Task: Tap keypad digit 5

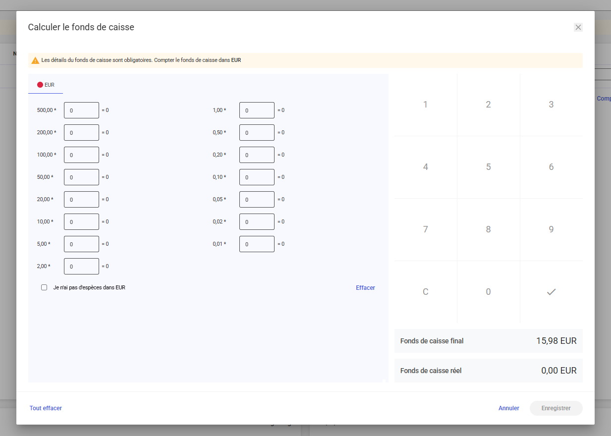Action: (x=488, y=167)
